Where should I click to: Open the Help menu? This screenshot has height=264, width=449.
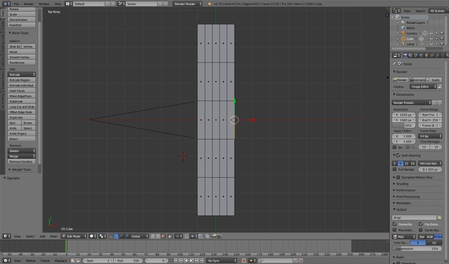point(58,4)
